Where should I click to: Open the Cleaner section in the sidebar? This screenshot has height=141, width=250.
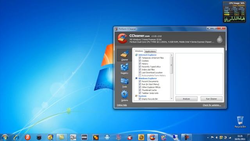125,55
